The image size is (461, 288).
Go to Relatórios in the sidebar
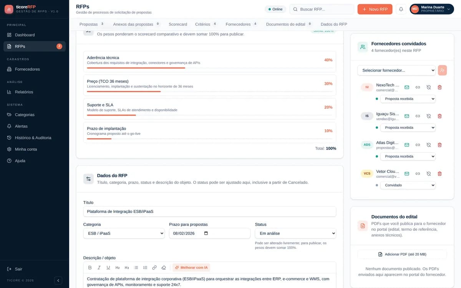[x=35, y=92]
